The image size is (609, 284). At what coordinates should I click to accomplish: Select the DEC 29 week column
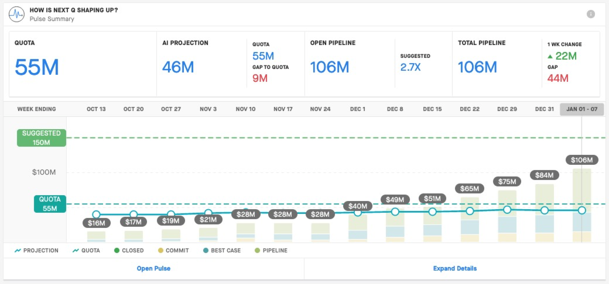(507, 109)
